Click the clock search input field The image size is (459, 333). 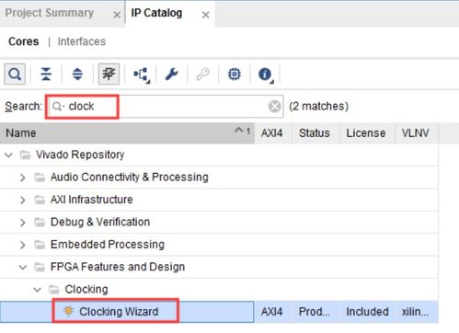coord(166,107)
